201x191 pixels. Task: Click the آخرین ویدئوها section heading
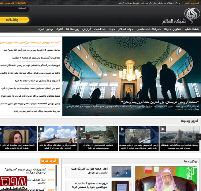189,121
